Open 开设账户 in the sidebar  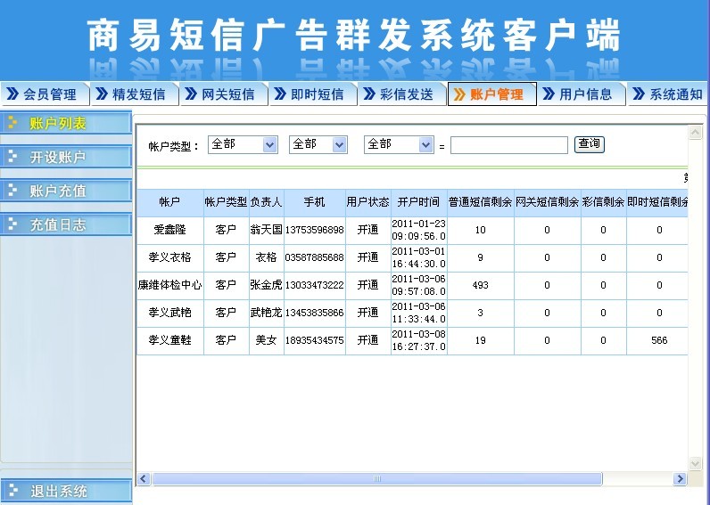pos(66,157)
